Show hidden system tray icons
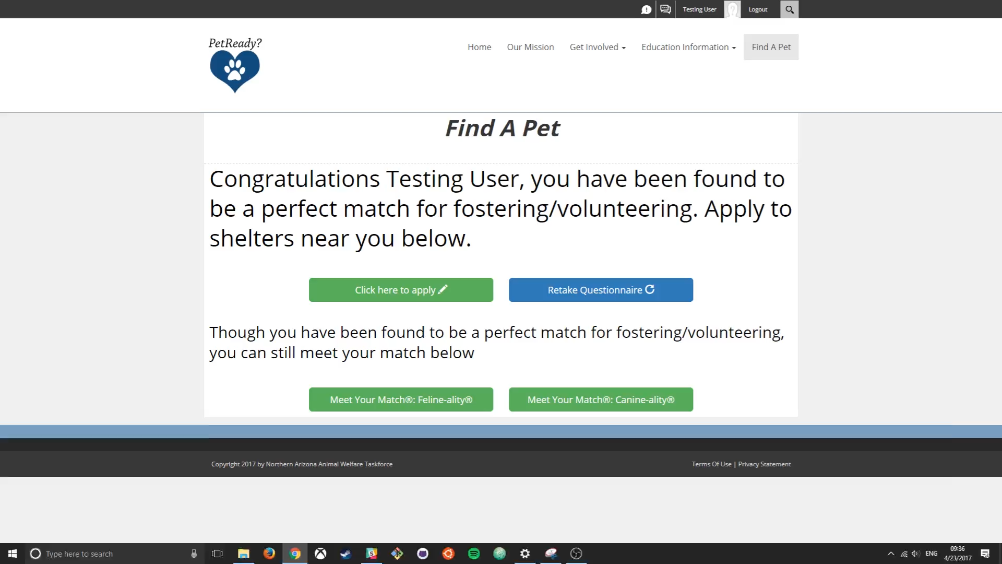The height and width of the screenshot is (564, 1002). click(891, 554)
